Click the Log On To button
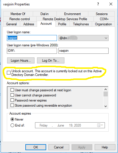The width and height of the screenshot is (118, 153). coord(51,61)
